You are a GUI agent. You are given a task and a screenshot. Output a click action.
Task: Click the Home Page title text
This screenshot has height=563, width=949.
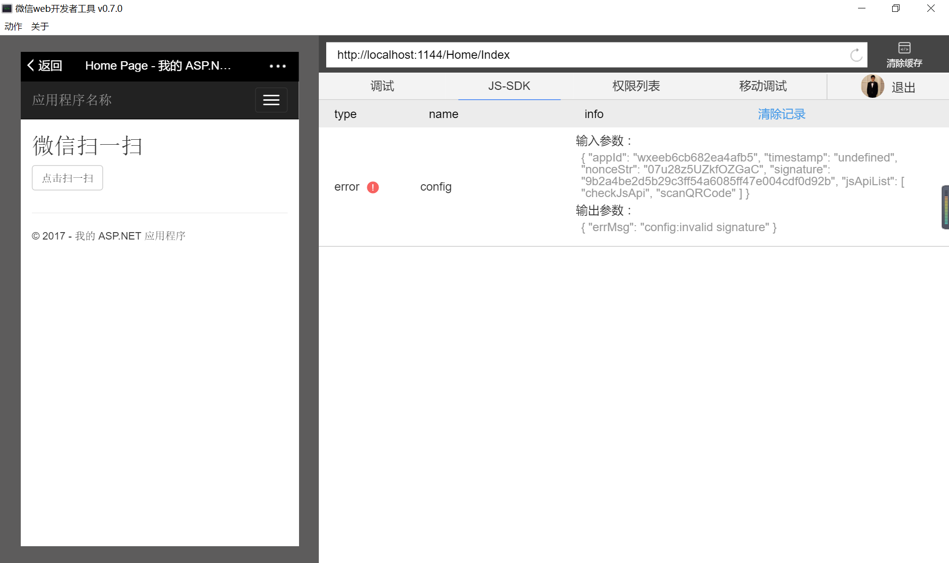point(158,66)
